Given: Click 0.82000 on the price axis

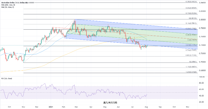Looking at the screenshot, I should point(202,11).
